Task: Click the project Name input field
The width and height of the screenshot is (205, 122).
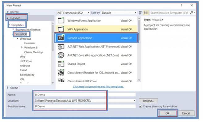Action: click(x=85, y=95)
